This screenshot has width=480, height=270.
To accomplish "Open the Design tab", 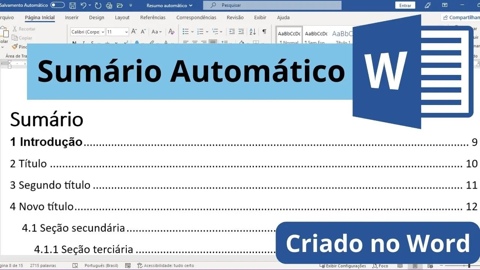I will click(x=97, y=17).
